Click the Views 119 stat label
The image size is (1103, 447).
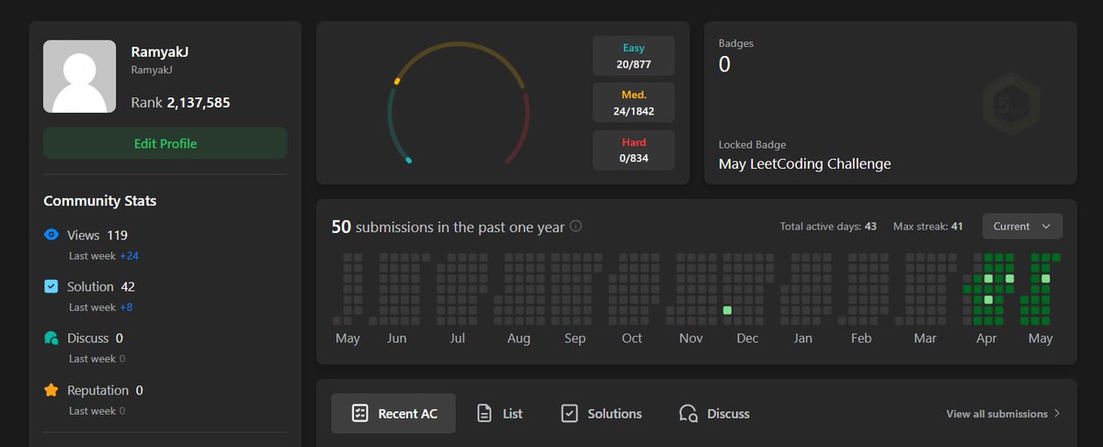tap(97, 236)
